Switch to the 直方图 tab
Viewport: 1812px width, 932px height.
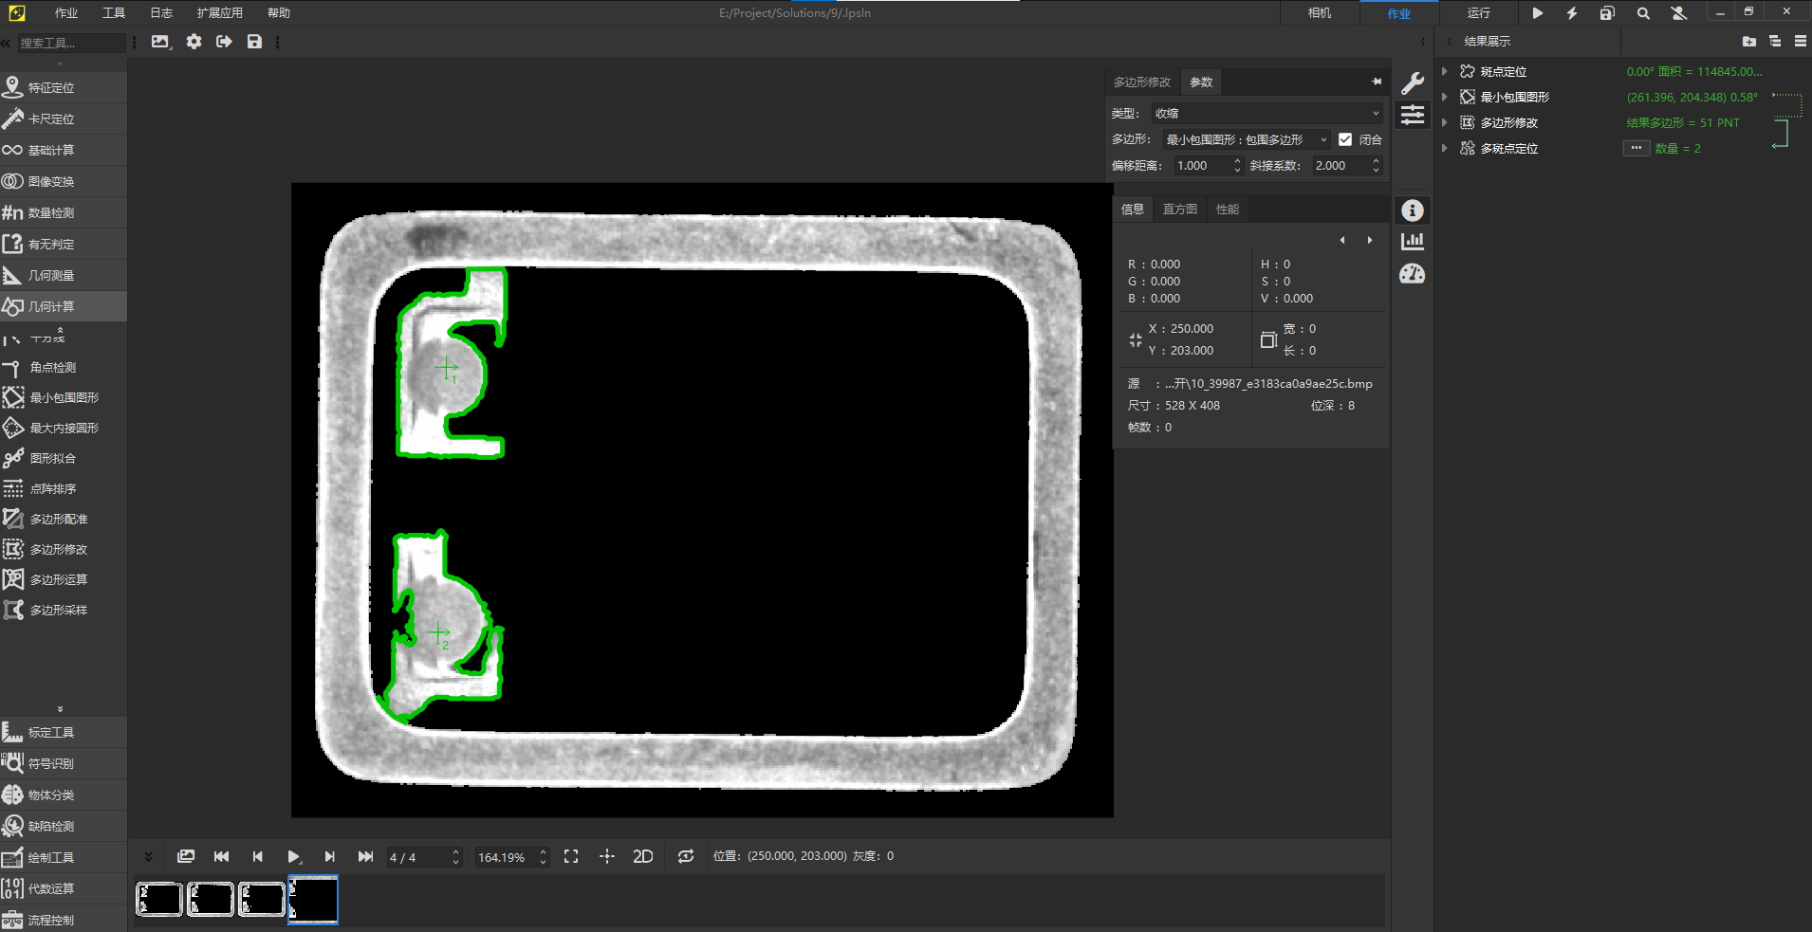pyautogui.click(x=1179, y=210)
